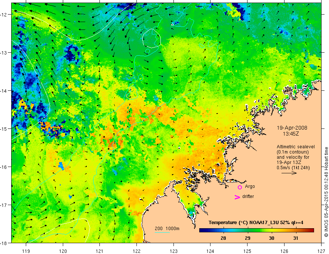The width and height of the screenshot is (329, 254).
Task: Click the colorbar tick label 30
Action: tap(271, 238)
